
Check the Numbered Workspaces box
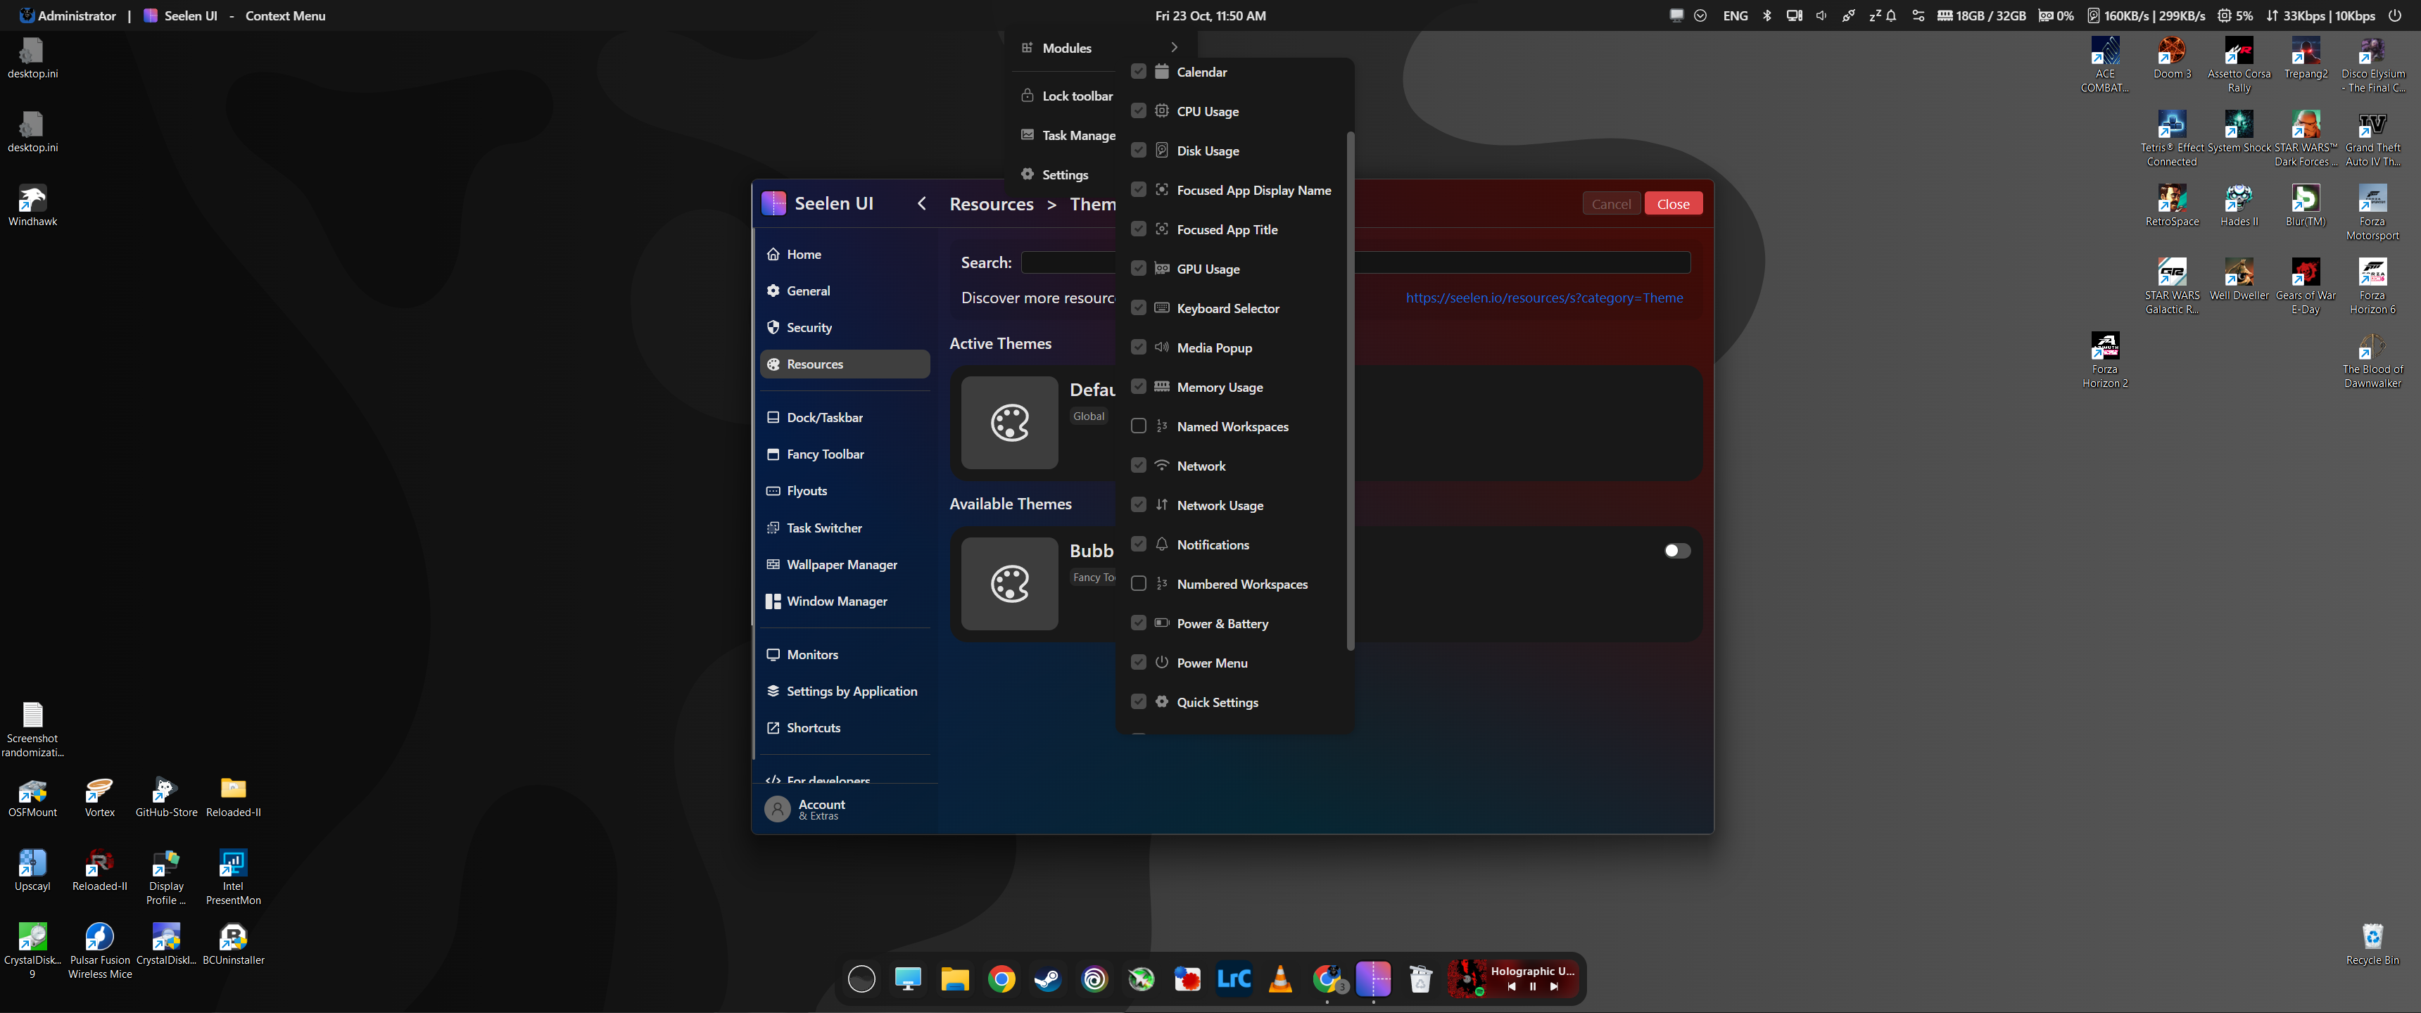coord(1138,585)
